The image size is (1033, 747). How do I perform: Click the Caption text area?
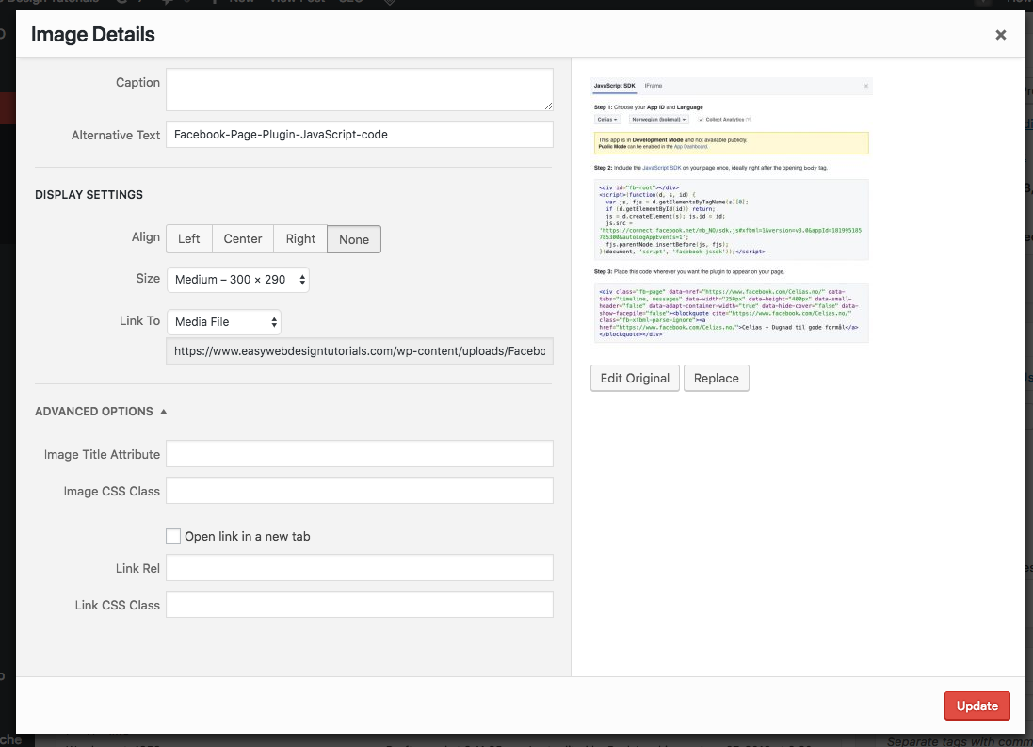coord(359,89)
